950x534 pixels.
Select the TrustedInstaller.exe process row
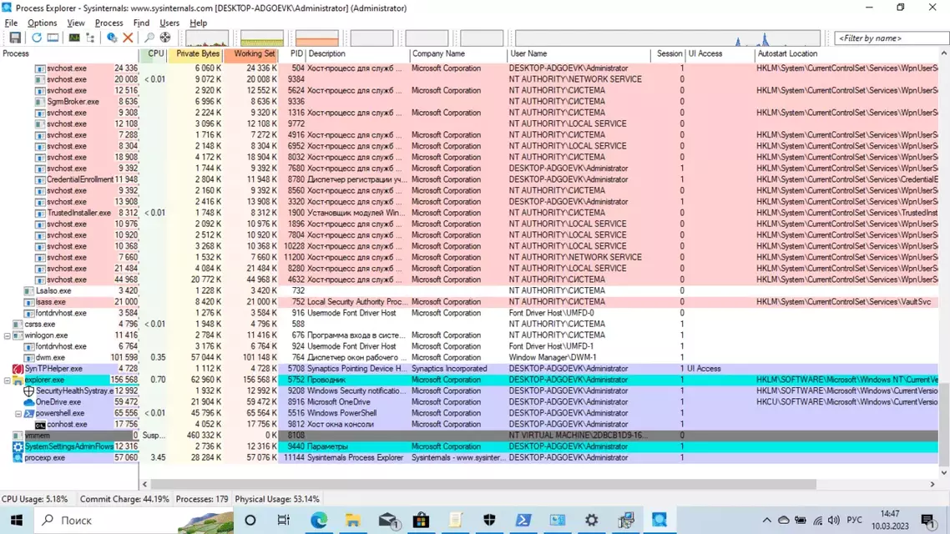(469, 213)
